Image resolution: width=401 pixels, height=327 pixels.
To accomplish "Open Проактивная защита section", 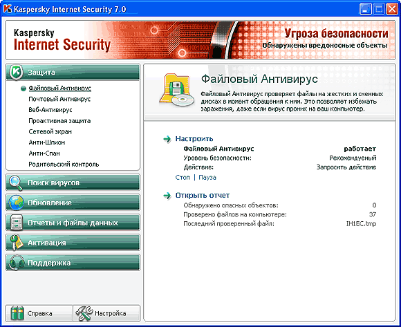I will click(x=59, y=121).
